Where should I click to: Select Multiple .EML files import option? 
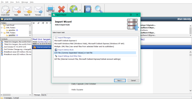(x=84, y=47)
